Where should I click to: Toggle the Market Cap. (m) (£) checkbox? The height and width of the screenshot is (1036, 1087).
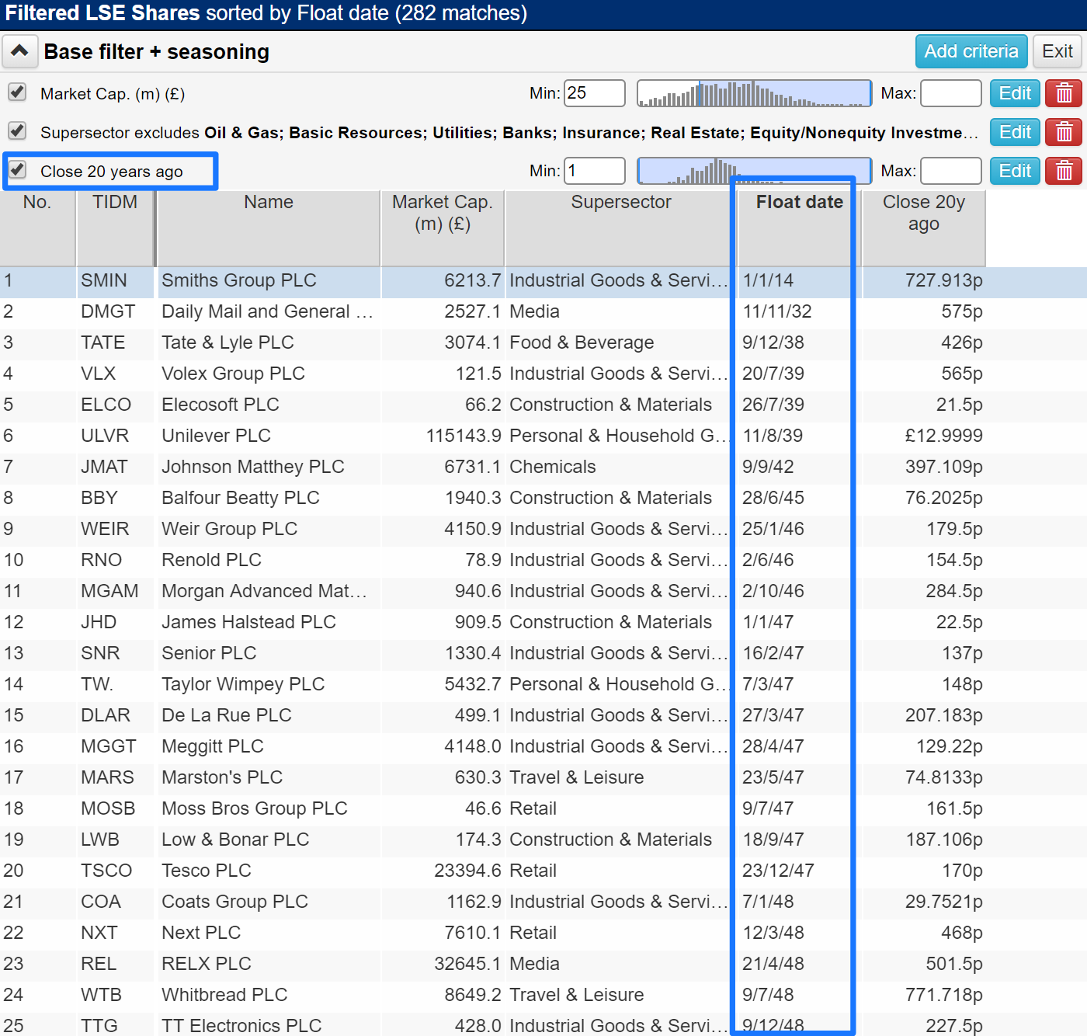(17, 92)
